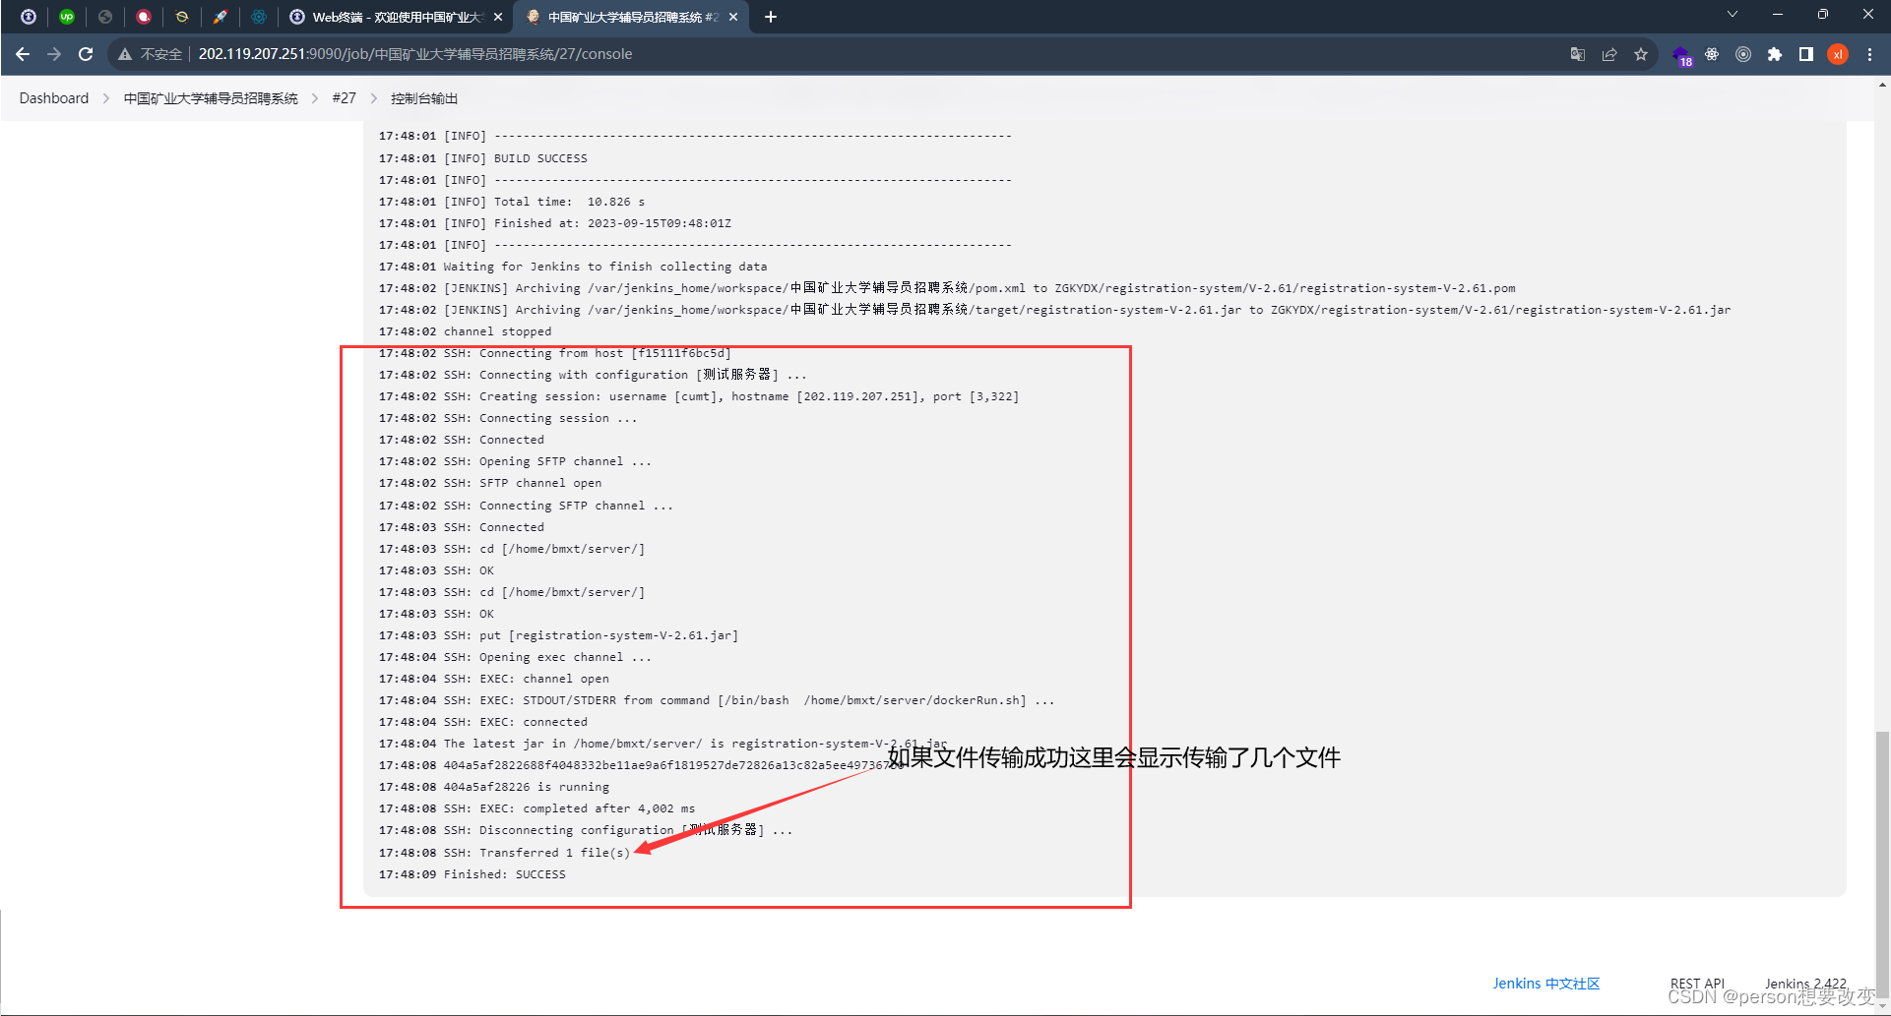Open the xl profile avatar
Screen dimensions: 1891x1016
1838,54
